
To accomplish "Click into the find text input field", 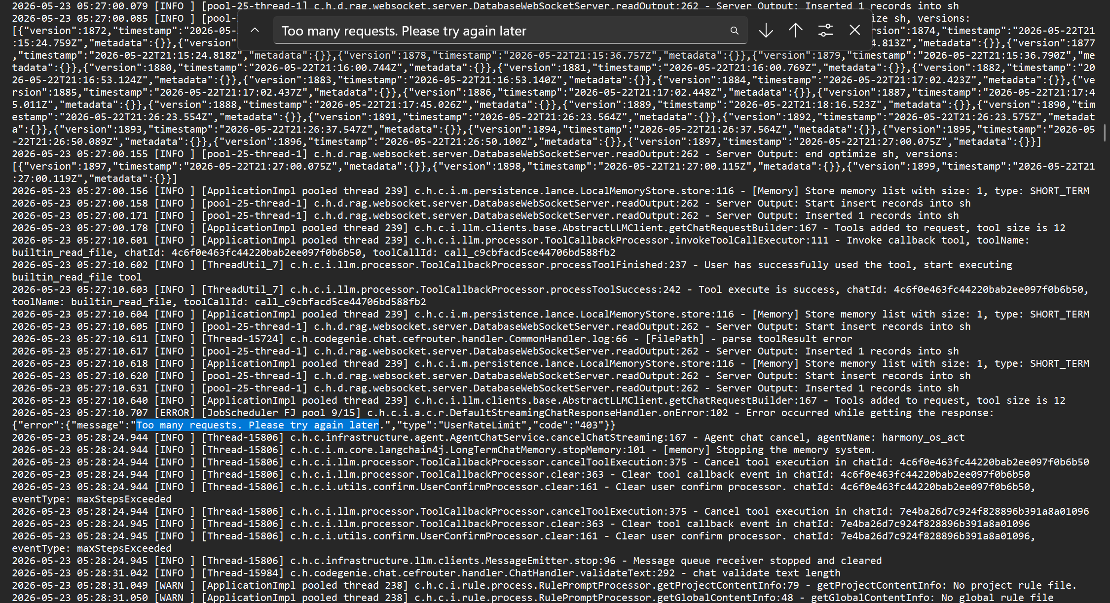I will tap(503, 31).
